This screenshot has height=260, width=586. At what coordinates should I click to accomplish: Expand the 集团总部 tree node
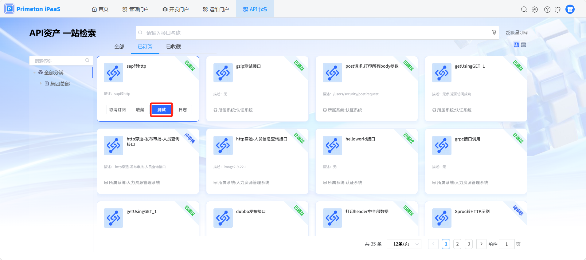point(41,83)
